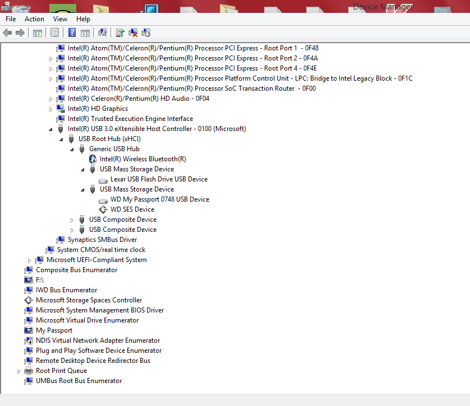
Task: Select Intel(R) Trusted Execution Engine Interface
Action: (x=130, y=119)
